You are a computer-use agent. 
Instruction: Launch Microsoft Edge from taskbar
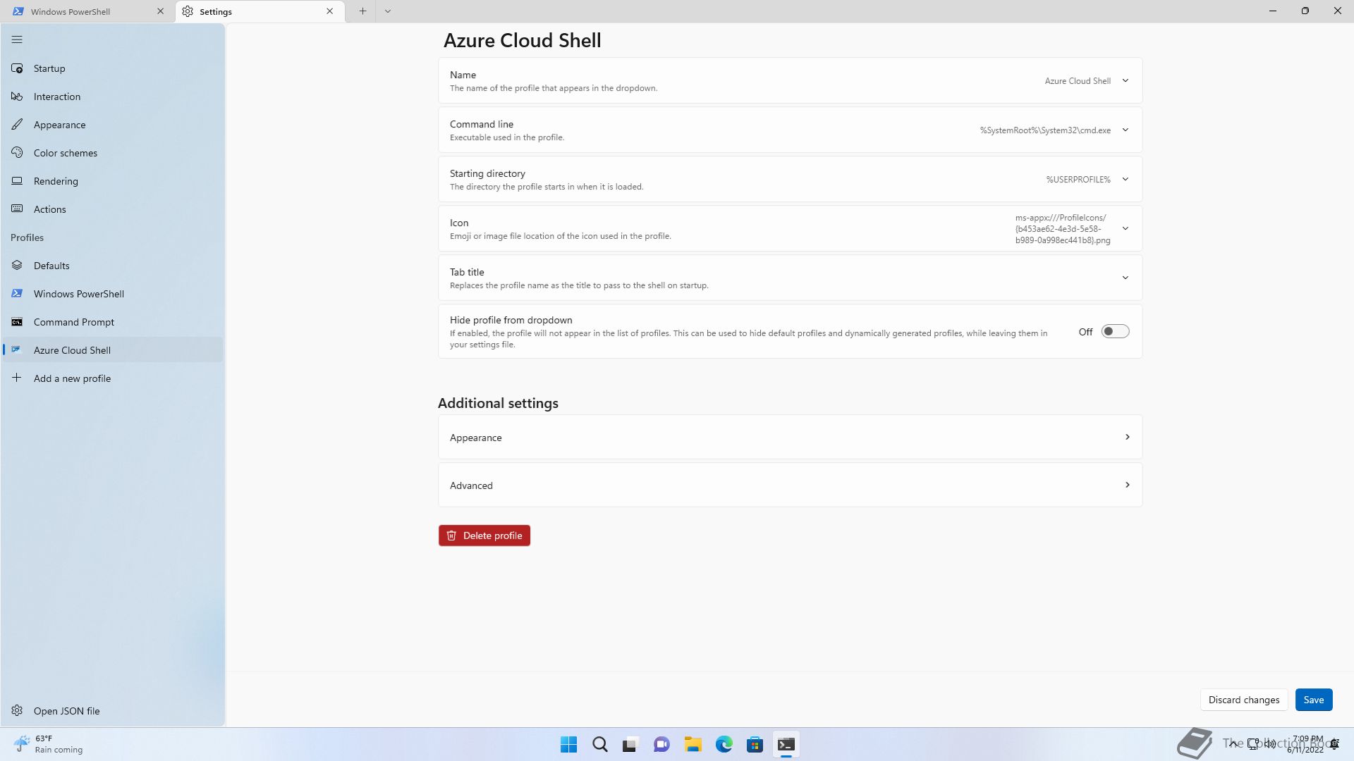pos(724,745)
